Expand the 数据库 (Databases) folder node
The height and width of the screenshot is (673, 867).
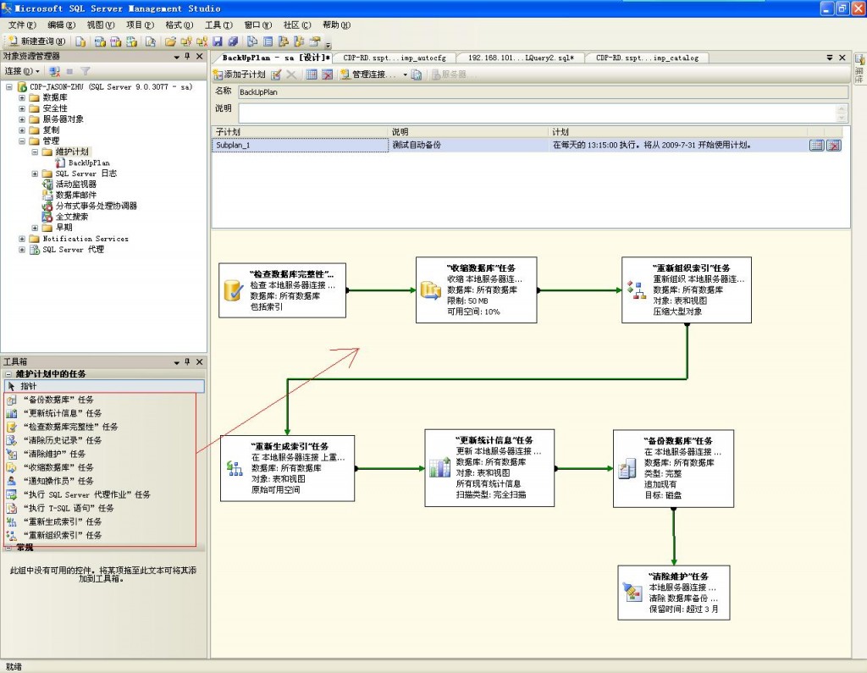pyautogui.click(x=23, y=97)
